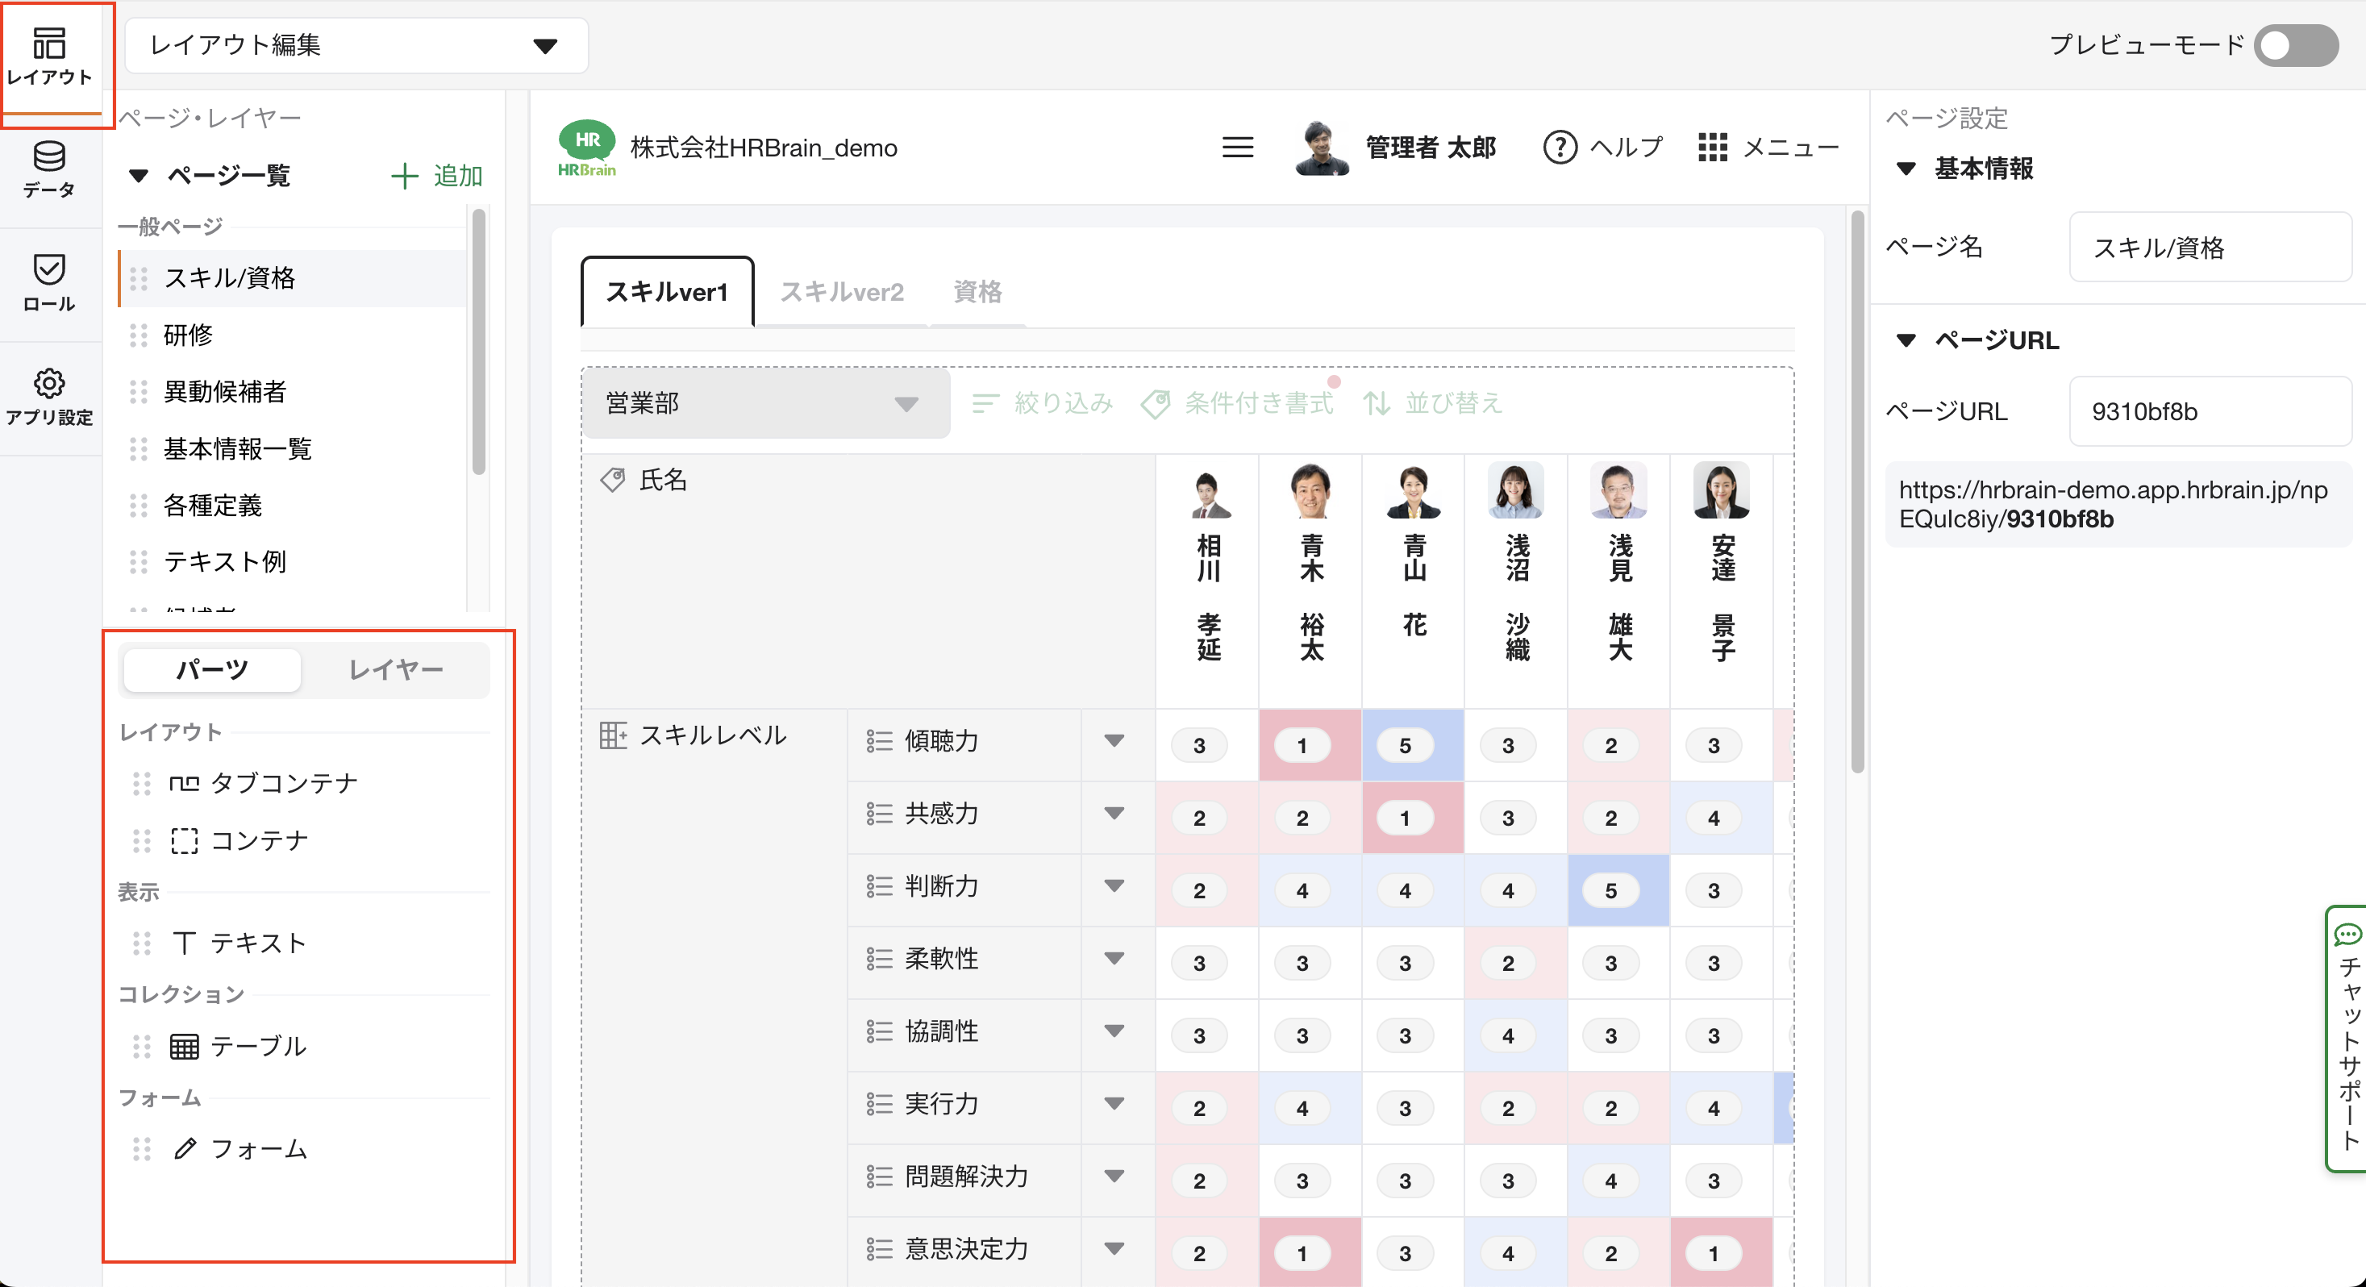Image resolution: width=2366 pixels, height=1287 pixels.
Task: Select the パーツ segment
Action: point(212,669)
